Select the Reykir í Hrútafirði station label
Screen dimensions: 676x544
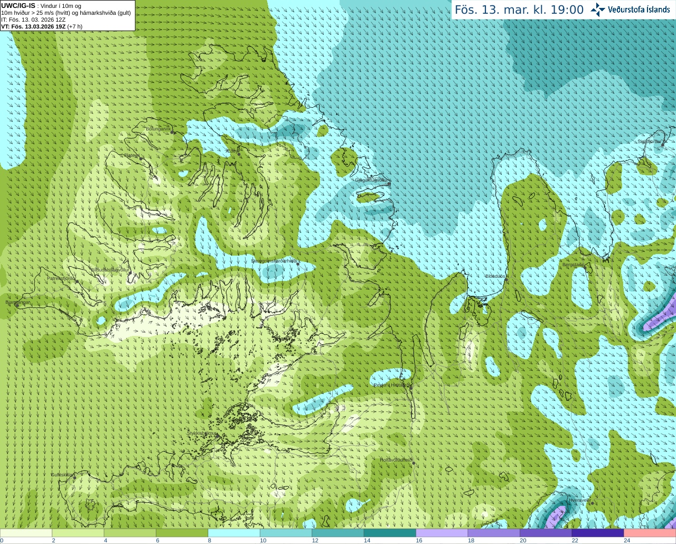click(391, 385)
